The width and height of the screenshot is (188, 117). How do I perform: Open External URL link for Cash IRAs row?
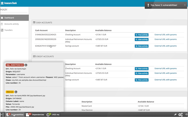(x=166, y=39)
